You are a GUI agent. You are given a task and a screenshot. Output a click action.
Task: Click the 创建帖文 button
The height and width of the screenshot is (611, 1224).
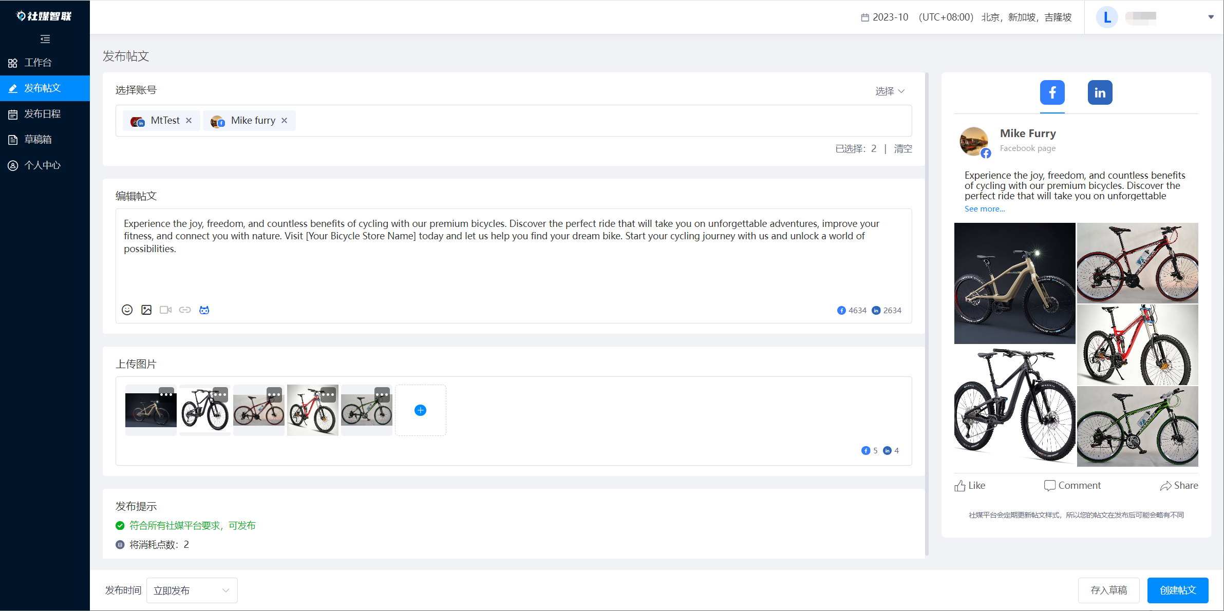pos(1177,590)
